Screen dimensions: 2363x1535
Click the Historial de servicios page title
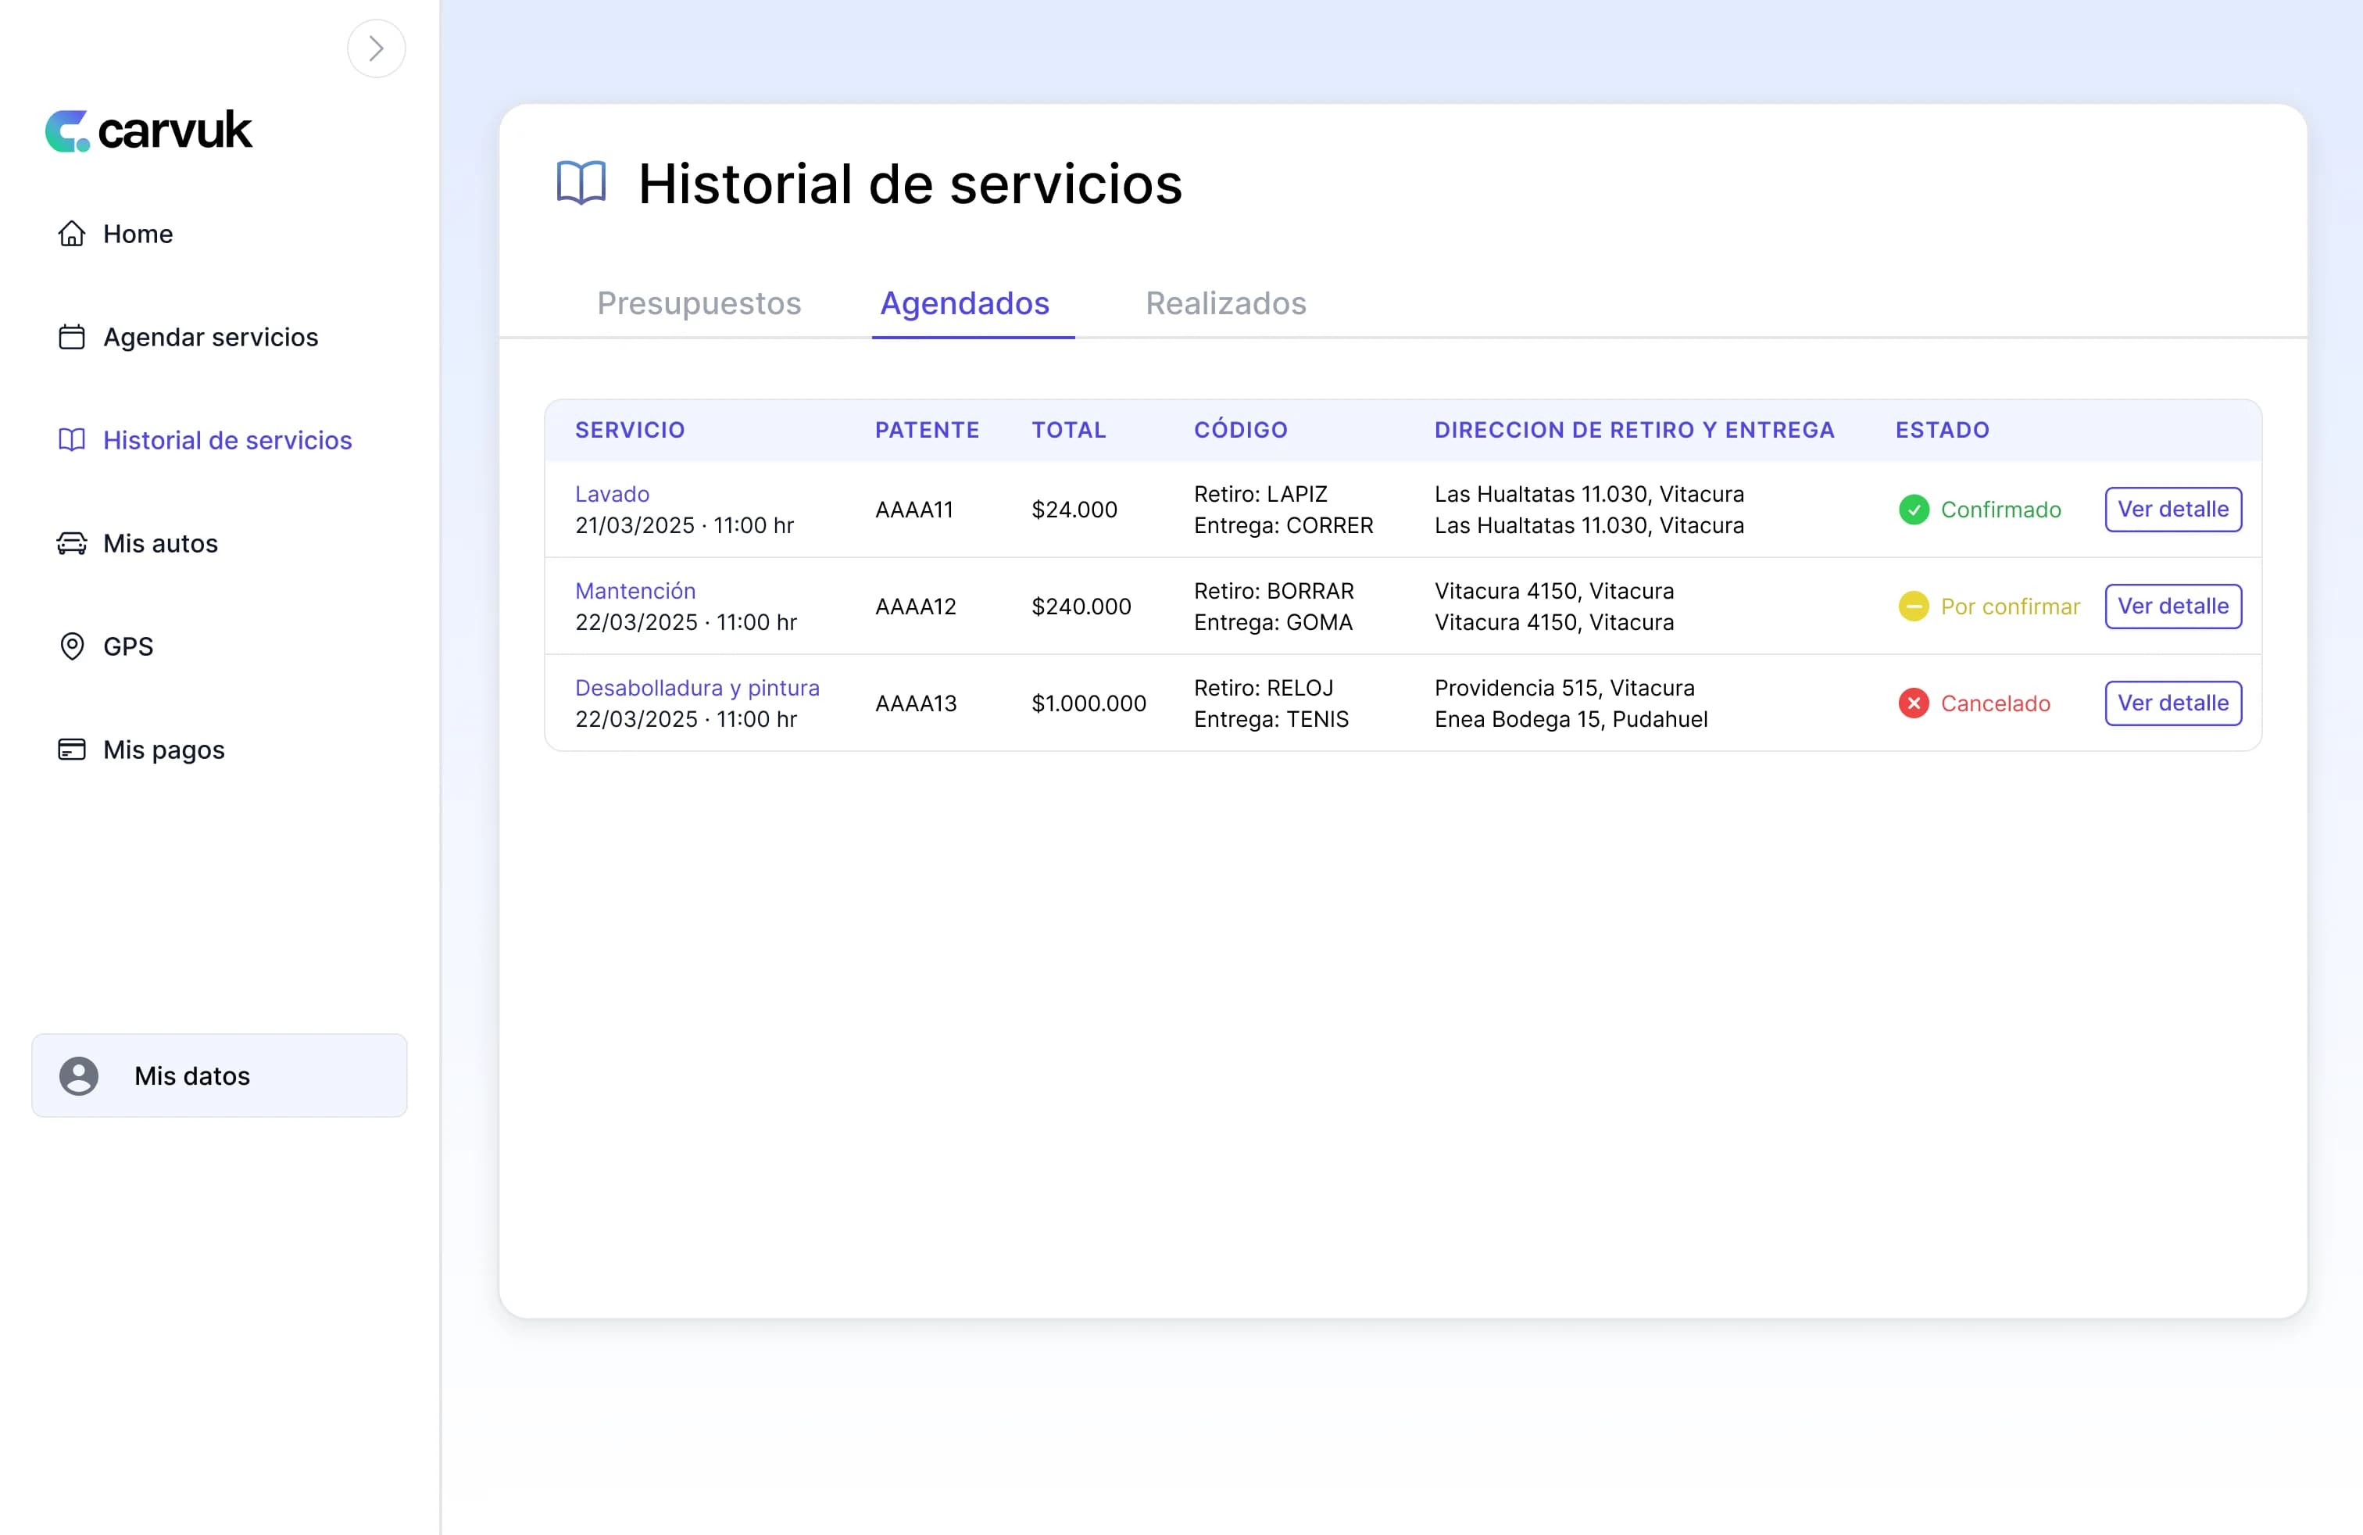click(910, 184)
